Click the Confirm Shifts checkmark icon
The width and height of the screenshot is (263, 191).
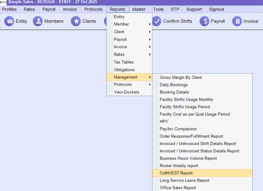157,21
